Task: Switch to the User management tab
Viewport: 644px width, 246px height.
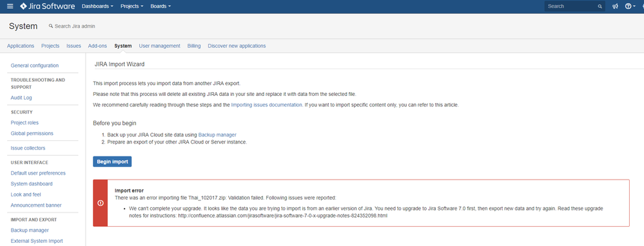Action: 160,46
